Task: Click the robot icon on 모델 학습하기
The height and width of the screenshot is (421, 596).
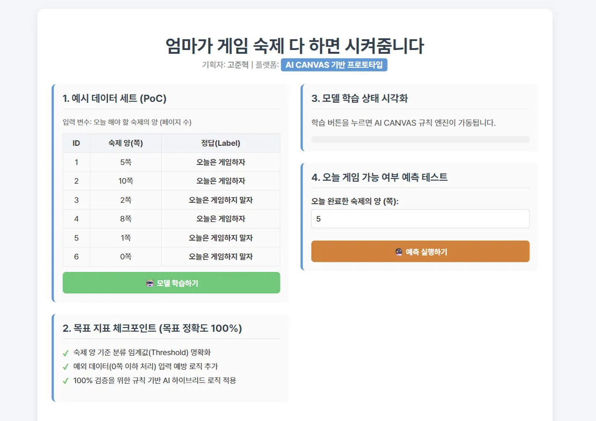Action: (x=150, y=283)
